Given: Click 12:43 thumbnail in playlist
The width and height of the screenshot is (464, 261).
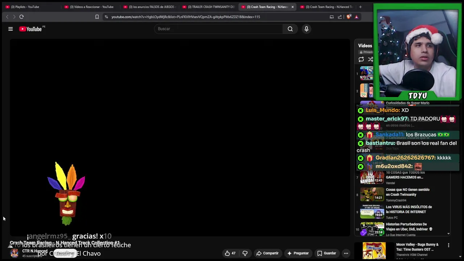Looking at the screenshot, I should tap(372, 177).
